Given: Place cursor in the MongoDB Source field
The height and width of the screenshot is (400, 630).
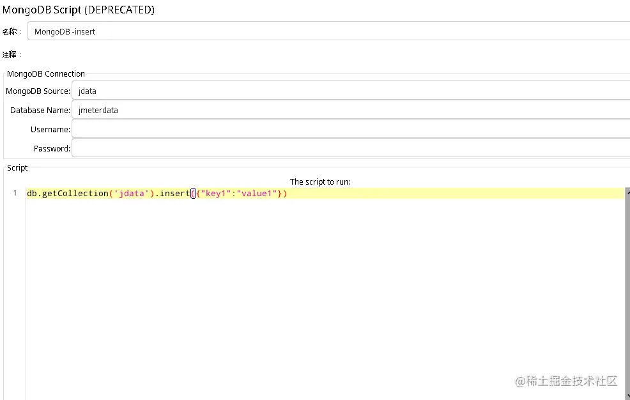Looking at the screenshot, I should tap(192, 91).
